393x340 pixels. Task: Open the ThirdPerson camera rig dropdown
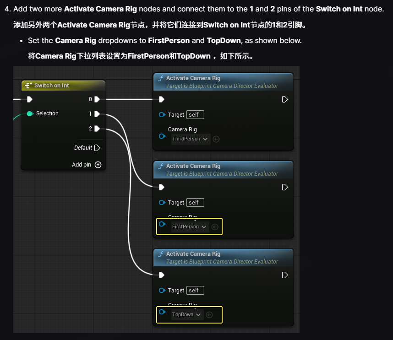[190, 139]
